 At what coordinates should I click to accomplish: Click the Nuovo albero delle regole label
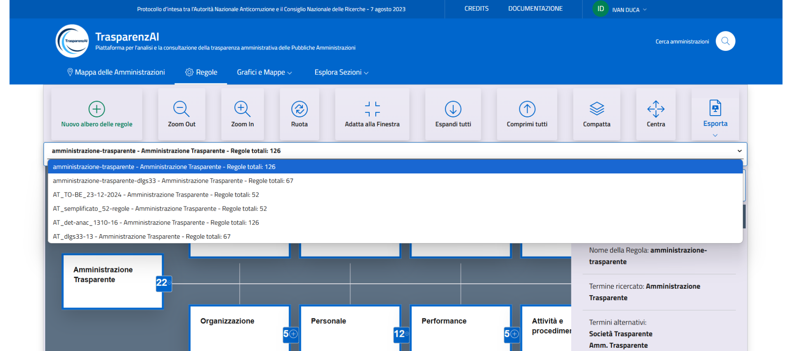click(x=97, y=124)
